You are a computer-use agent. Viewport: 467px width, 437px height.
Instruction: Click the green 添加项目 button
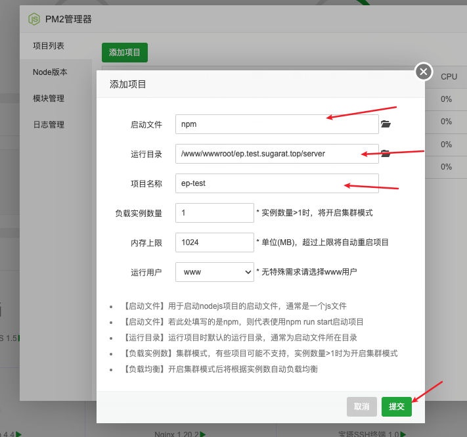tap(125, 53)
